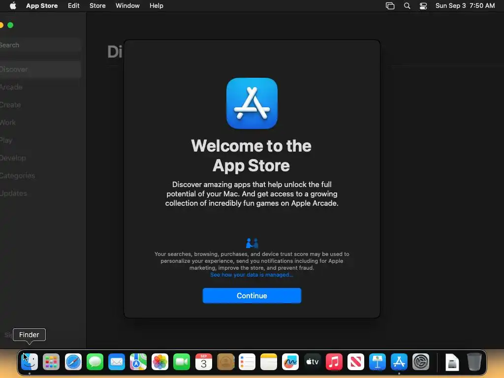Click the green zoom window button
Screen dimensions: 504x378
click(10, 25)
